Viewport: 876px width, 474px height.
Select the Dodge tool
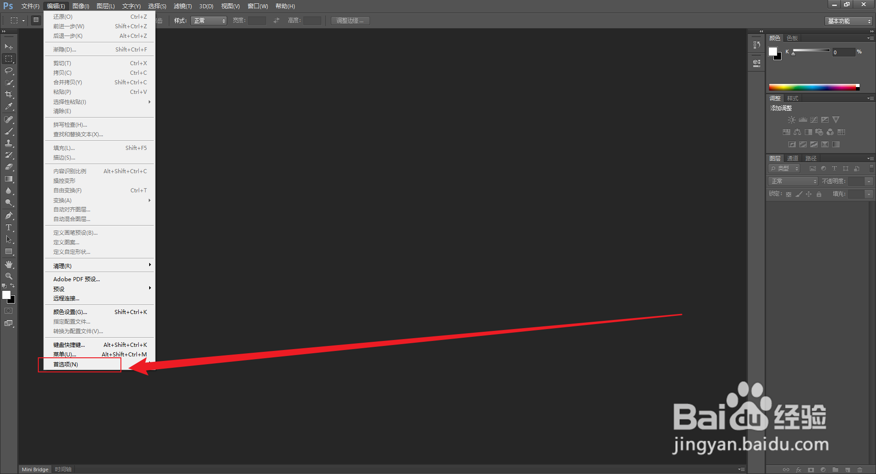9,202
